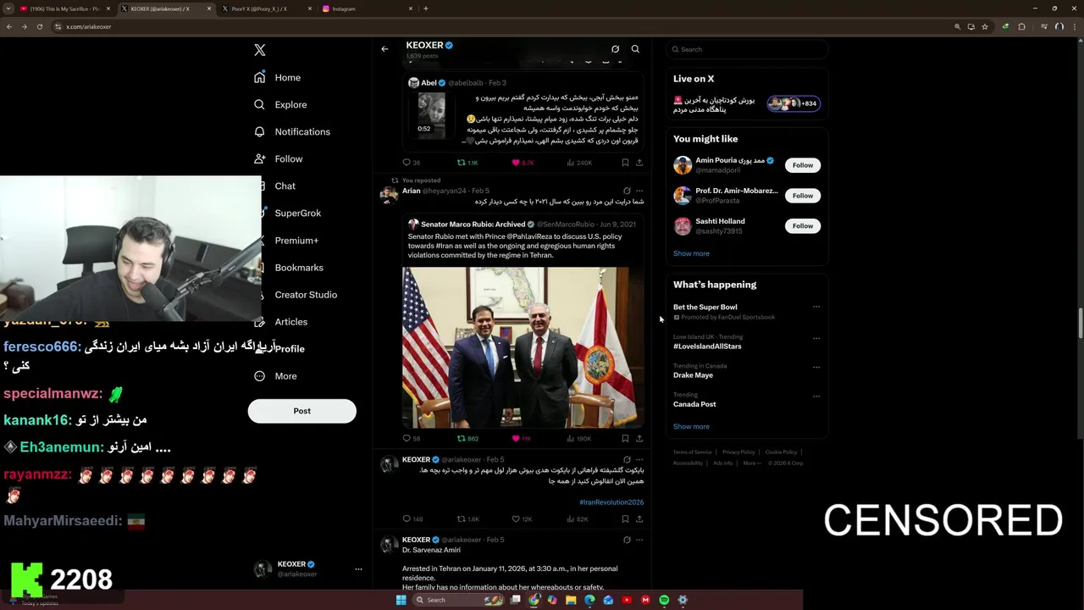Viewport: 1084px width, 610px height.
Task: Open Notifications in the sidebar
Action: pos(302,132)
